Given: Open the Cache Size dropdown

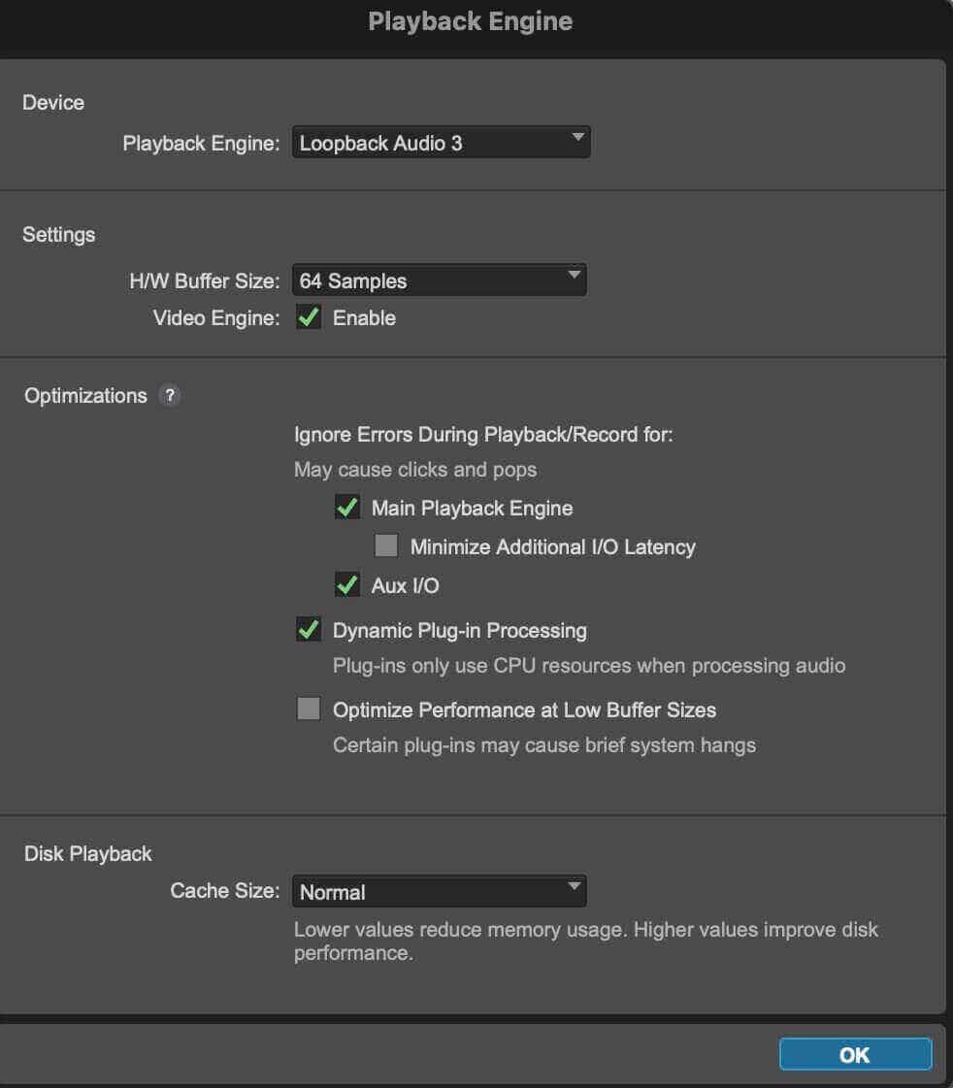Looking at the screenshot, I should (440, 891).
